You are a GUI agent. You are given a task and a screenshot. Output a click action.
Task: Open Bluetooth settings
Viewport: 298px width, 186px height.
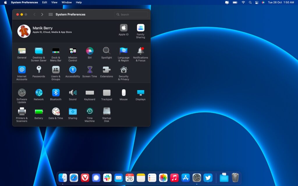tap(56, 93)
